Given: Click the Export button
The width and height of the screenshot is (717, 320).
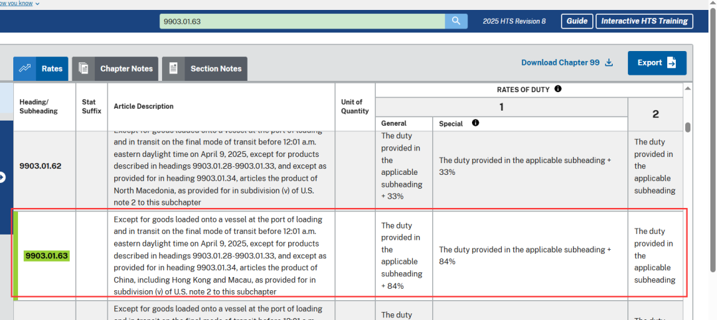Looking at the screenshot, I should pos(657,62).
